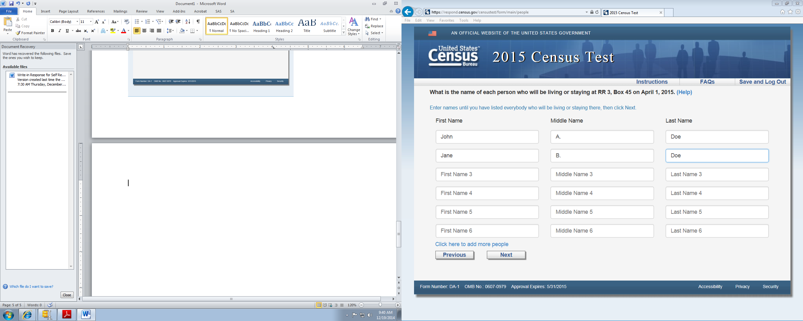Justify the paragraph text

coord(159,31)
